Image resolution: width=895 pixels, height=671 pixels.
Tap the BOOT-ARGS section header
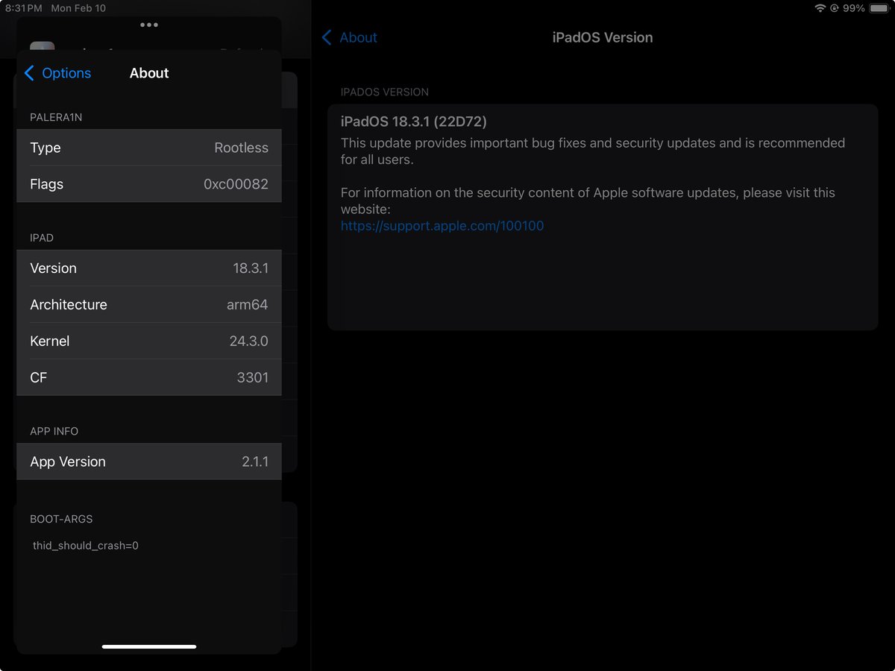point(61,519)
